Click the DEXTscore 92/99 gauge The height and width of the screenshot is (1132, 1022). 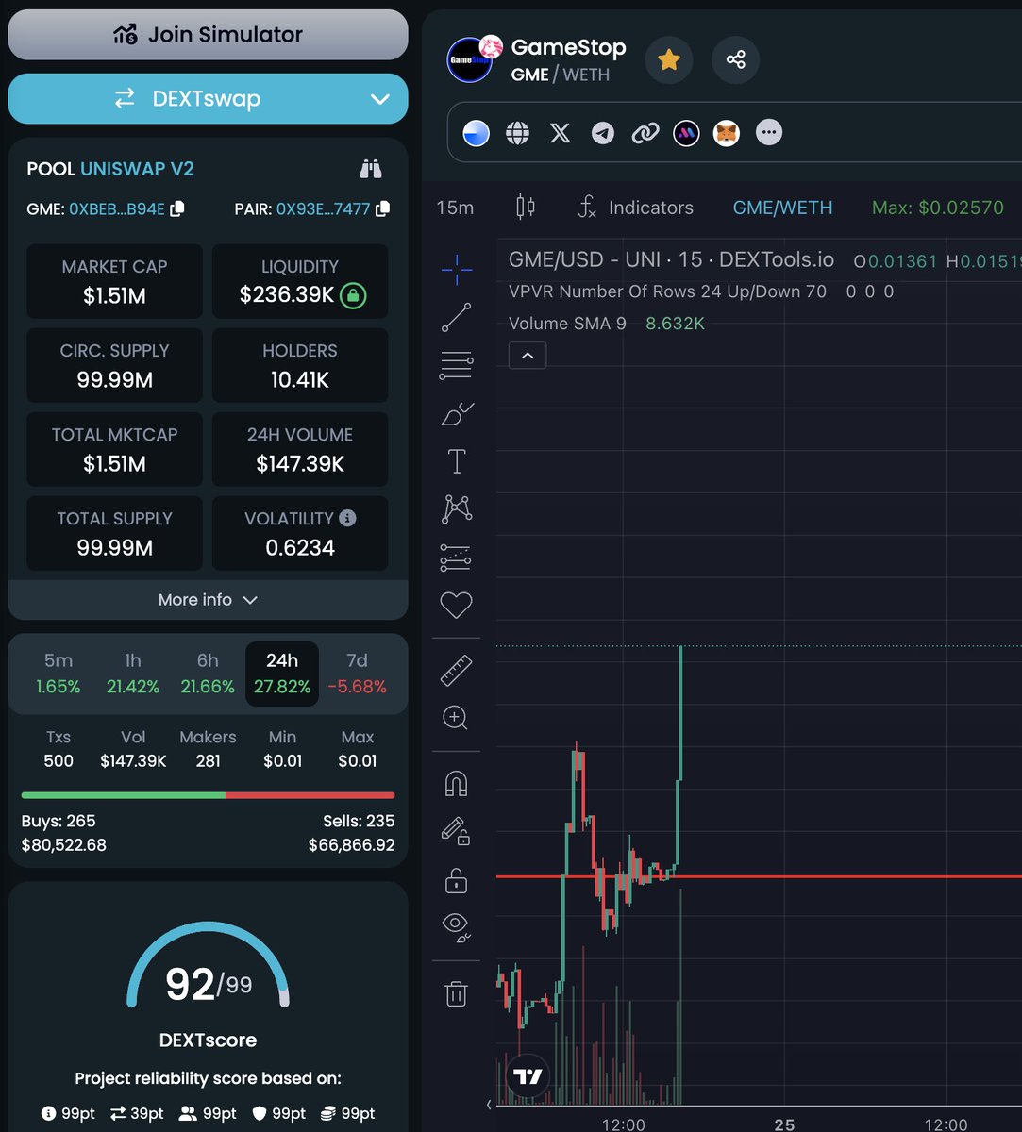tap(208, 967)
